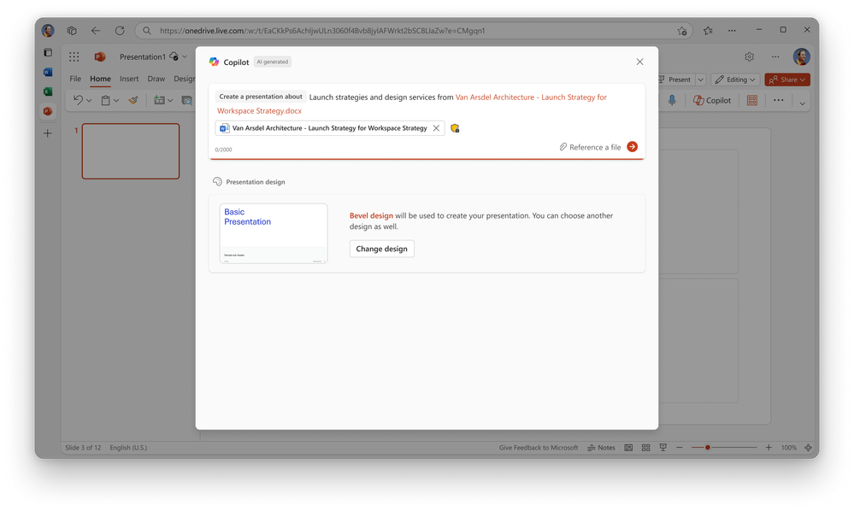Screen dimensions: 854x511
Task: Refresh the browser page
Action: click(x=120, y=31)
